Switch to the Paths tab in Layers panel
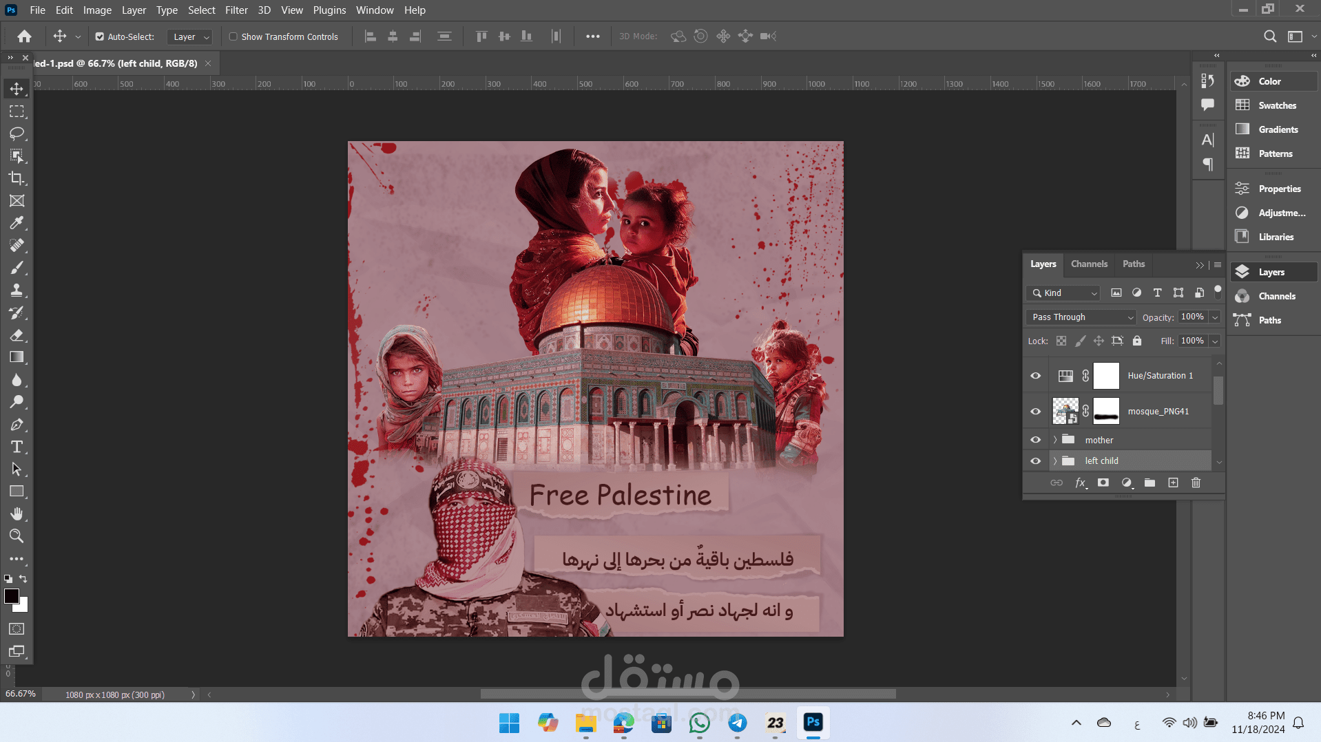Viewport: 1321px width, 742px height. pos(1133,264)
